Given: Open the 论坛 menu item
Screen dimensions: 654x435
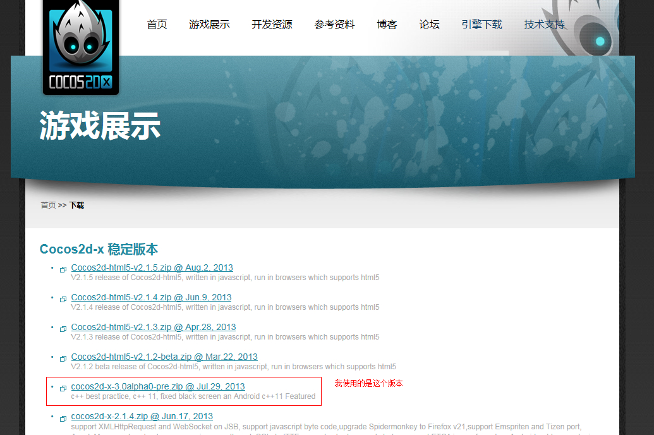Looking at the screenshot, I should click(x=429, y=25).
